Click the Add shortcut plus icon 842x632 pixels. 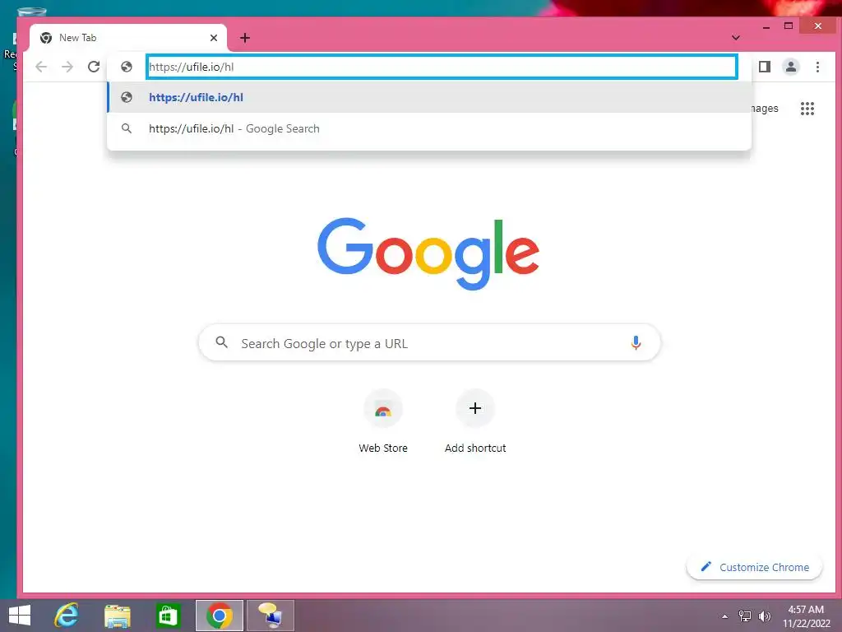coord(475,408)
